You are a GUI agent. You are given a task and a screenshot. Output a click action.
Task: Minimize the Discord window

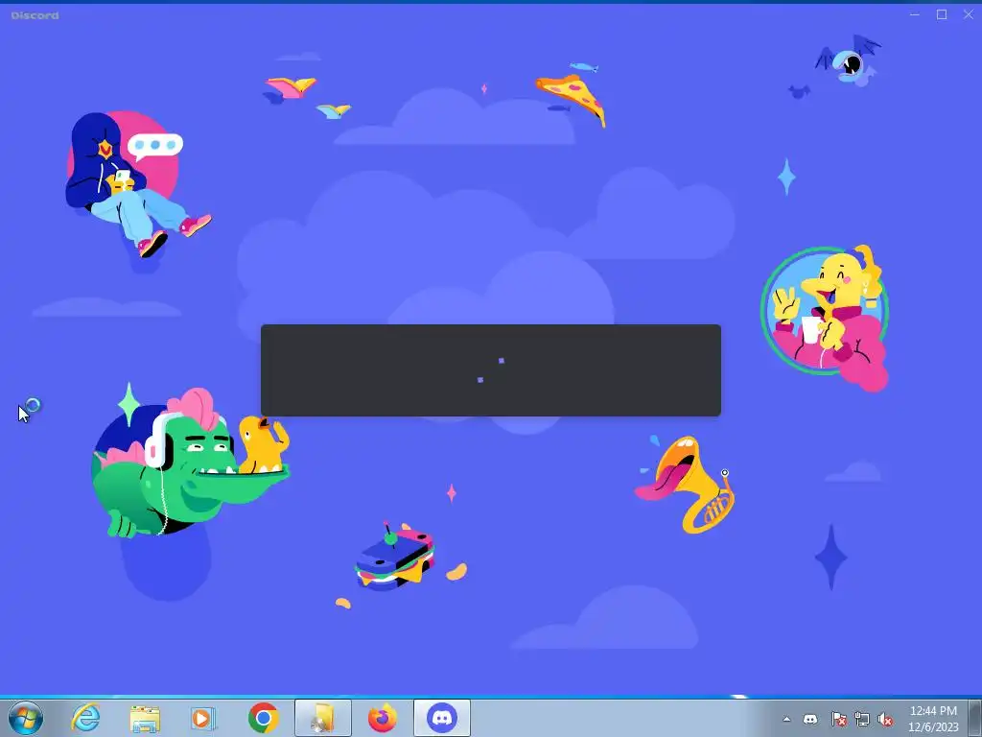pyautogui.click(x=914, y=14)
